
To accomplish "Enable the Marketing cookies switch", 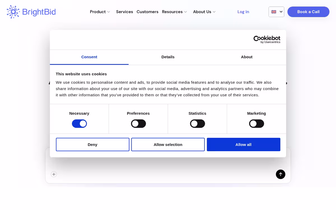I will tap(256, 123).
